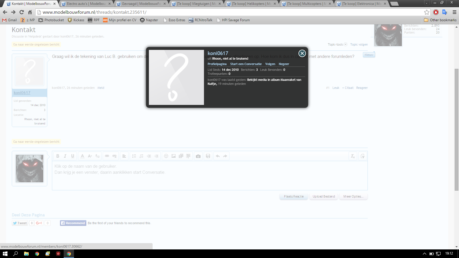Insert an ordered numbered list
This screenshot has width=459, height=258.
pos(141,156)
